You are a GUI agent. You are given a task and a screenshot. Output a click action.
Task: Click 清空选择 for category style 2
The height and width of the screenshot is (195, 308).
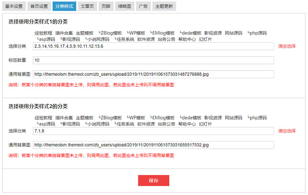click(x=287, y=131)
